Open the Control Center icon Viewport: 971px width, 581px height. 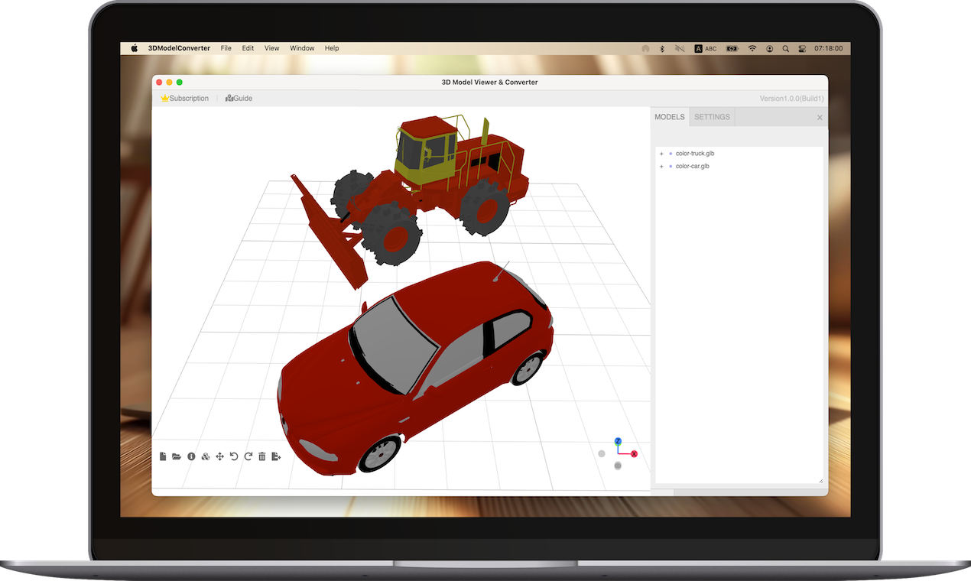tap(802, 48)
